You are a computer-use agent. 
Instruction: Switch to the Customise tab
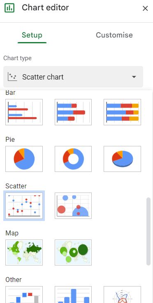click(114, 35)
